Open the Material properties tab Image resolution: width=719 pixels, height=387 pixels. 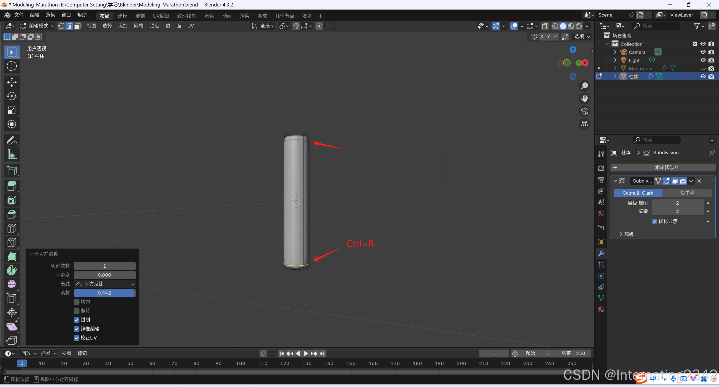pos(601,309)
